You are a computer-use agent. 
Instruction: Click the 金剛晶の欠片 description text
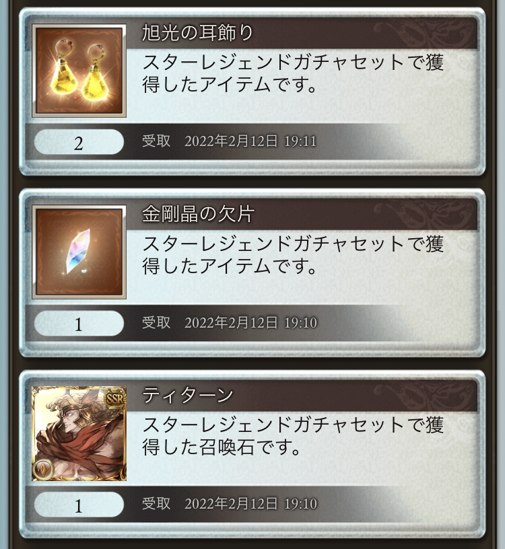coord(293,255)
